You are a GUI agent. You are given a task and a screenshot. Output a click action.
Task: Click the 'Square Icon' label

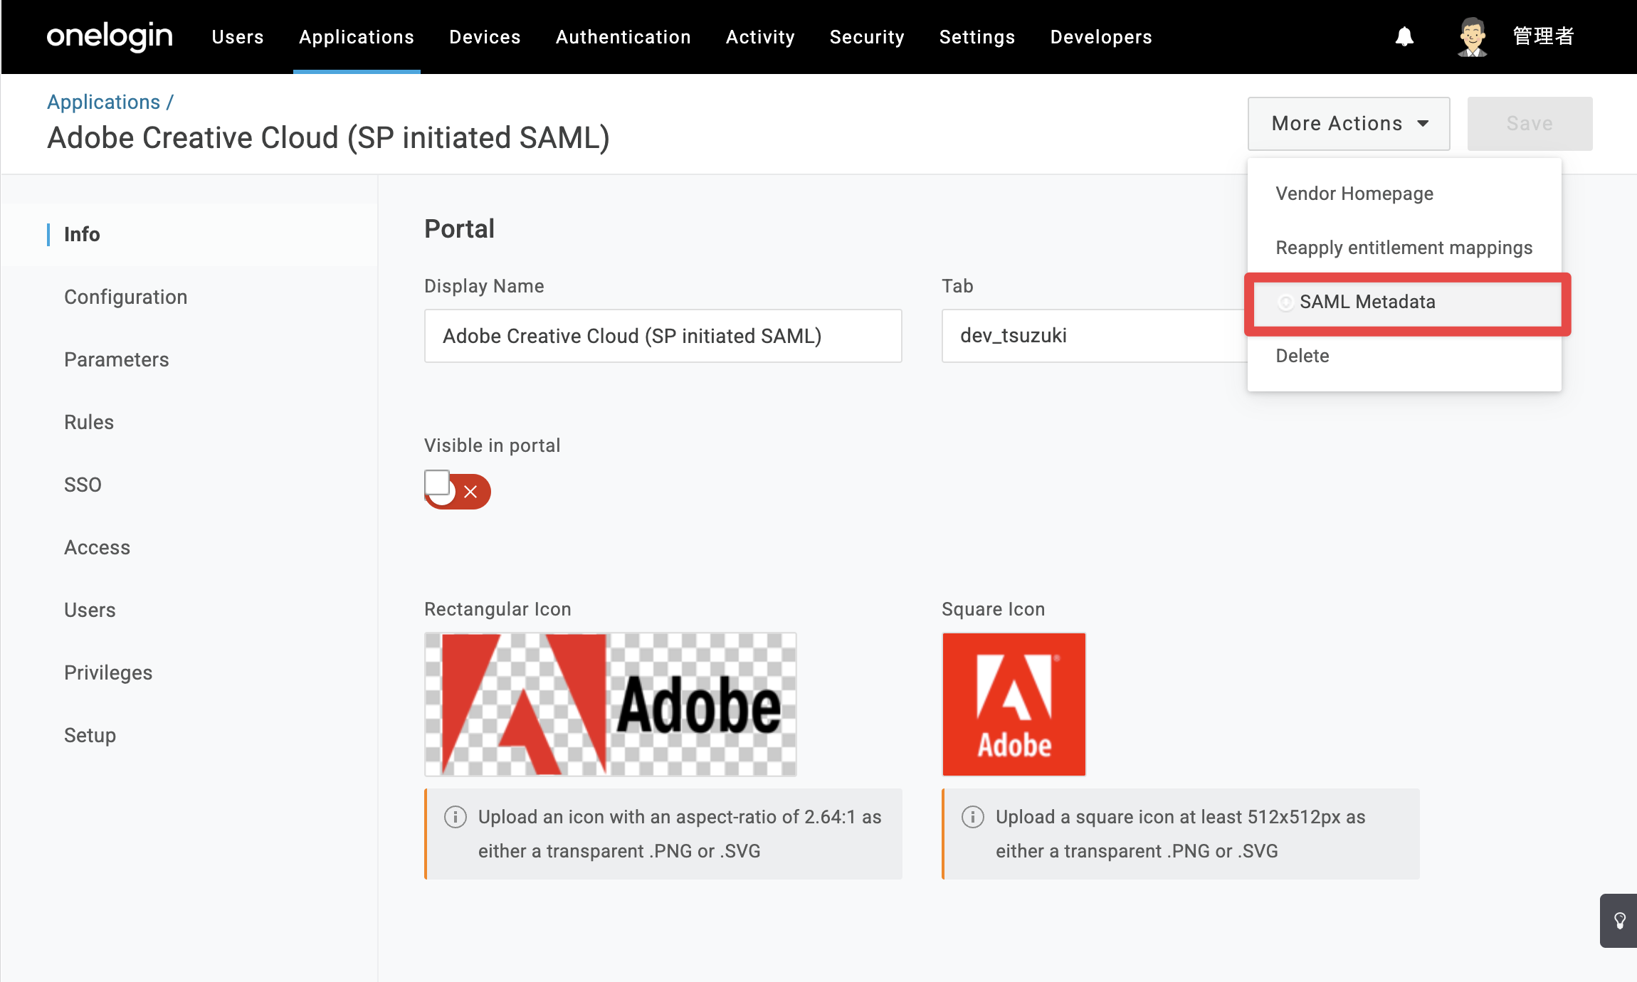click(x=993, y=609)
